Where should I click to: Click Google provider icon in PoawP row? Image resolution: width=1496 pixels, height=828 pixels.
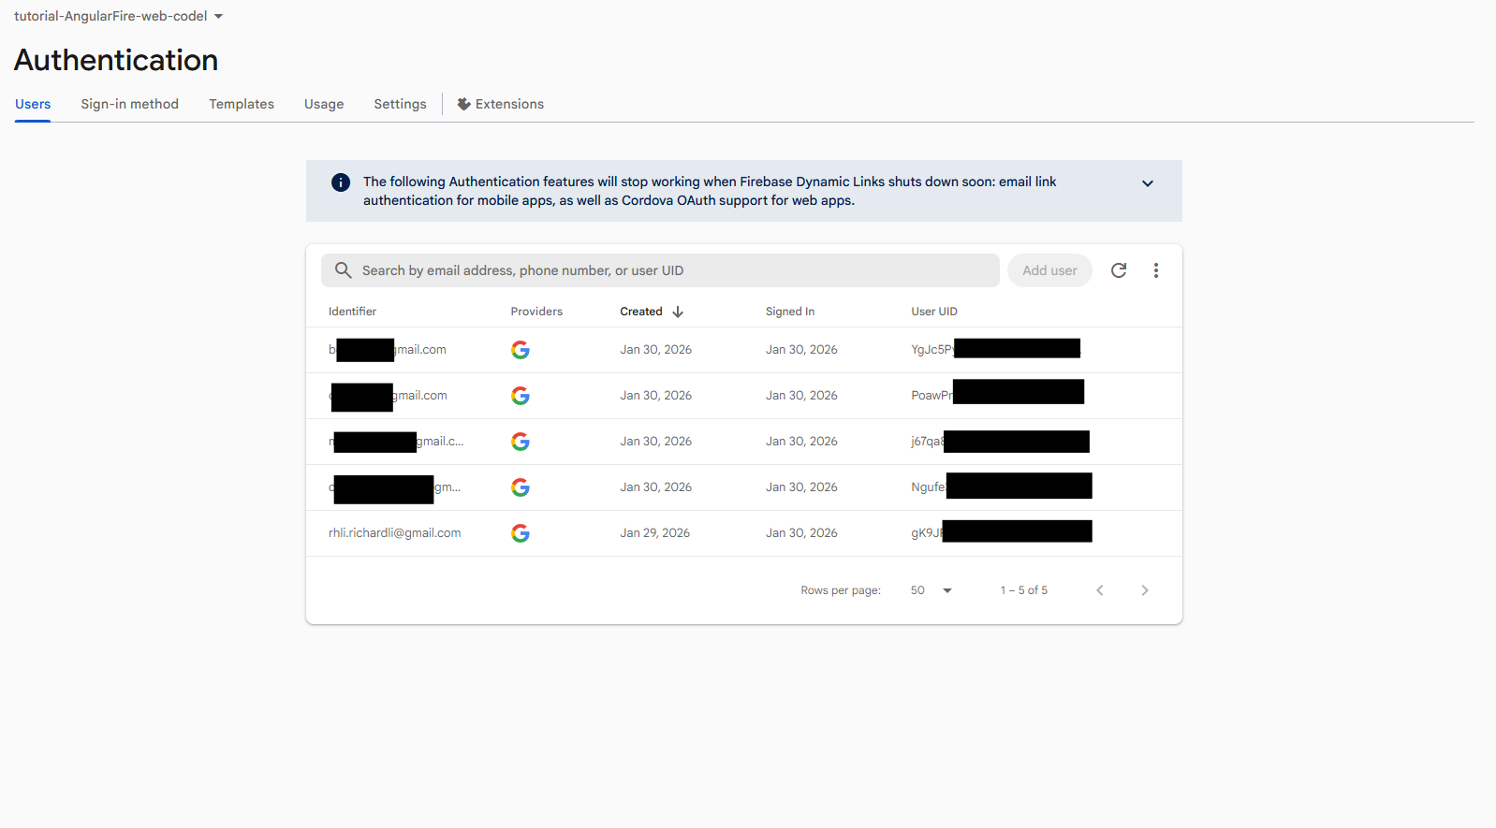point(521,396)
